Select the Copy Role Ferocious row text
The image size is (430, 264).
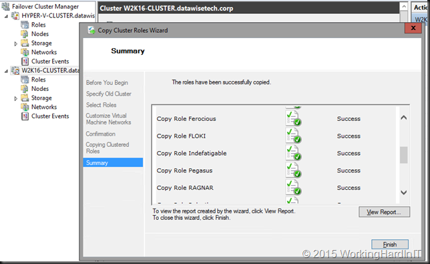186,118
